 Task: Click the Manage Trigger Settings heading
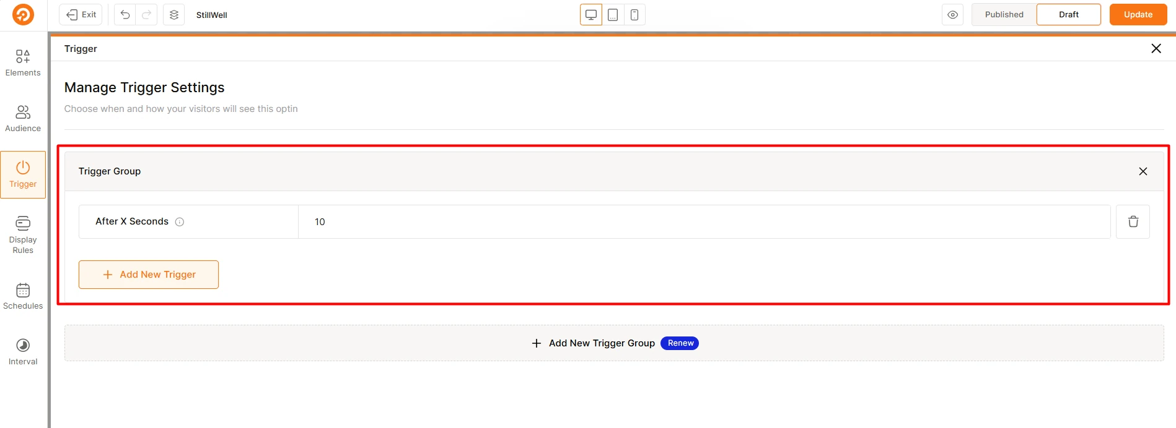pyautogui.click(x=144, y=88)
